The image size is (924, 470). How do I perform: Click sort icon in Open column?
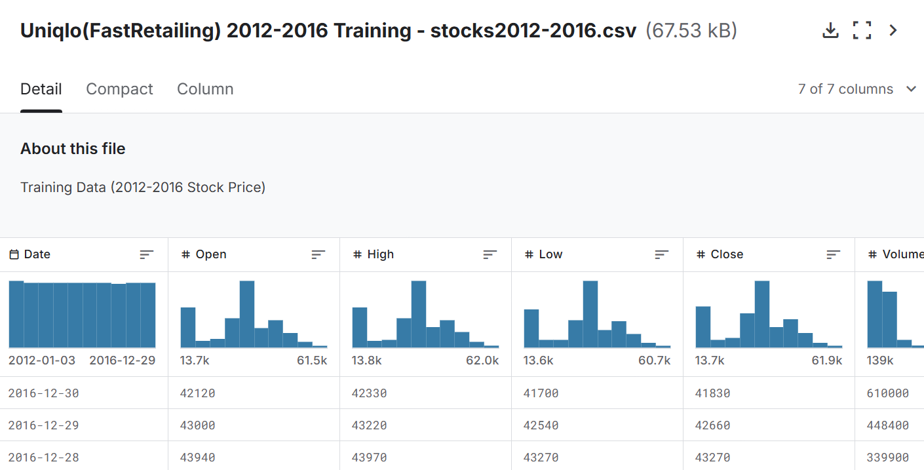[318, 254]
